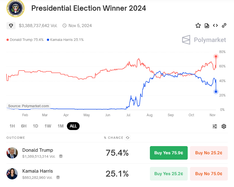Copy link using chain icon
234x187 pixels.
coord(224,25)
